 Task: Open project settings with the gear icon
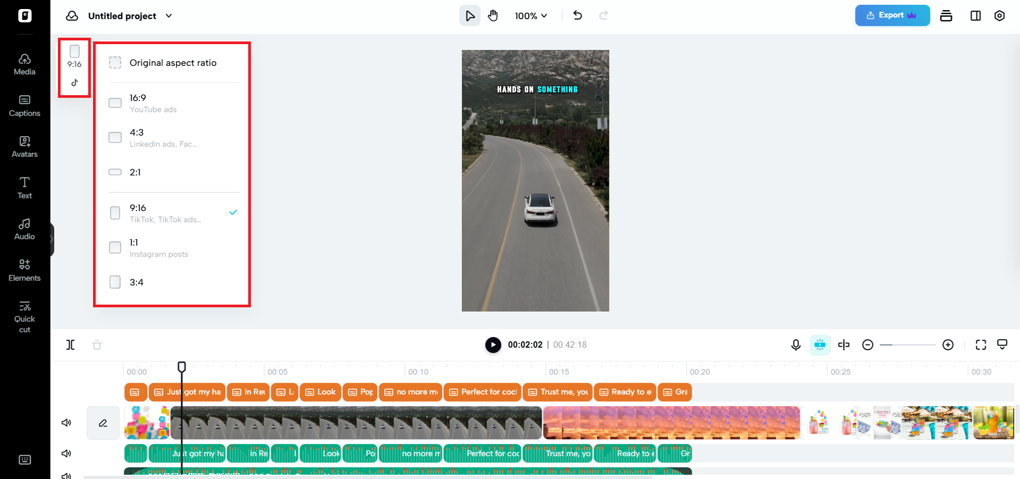[x=999, y=15]
